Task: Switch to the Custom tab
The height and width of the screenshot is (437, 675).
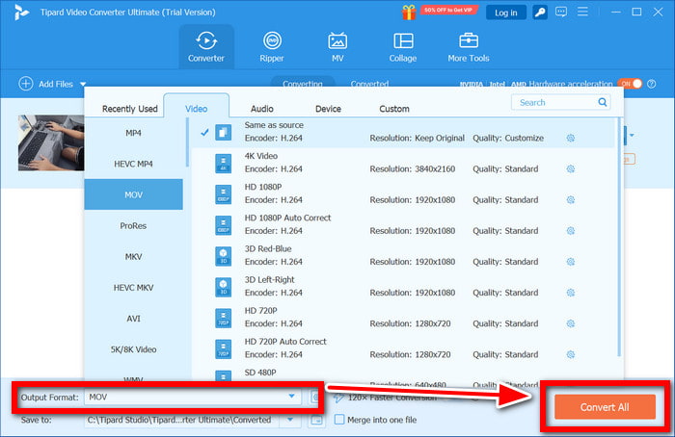Action: point(393,109)
